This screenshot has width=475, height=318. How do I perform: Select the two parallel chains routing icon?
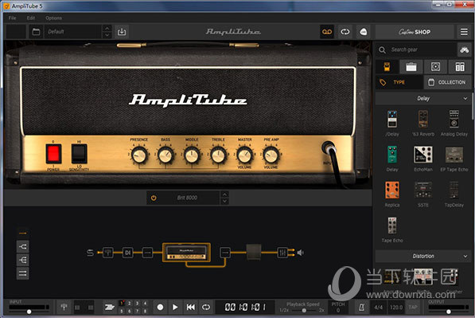(x=23, y=273)
